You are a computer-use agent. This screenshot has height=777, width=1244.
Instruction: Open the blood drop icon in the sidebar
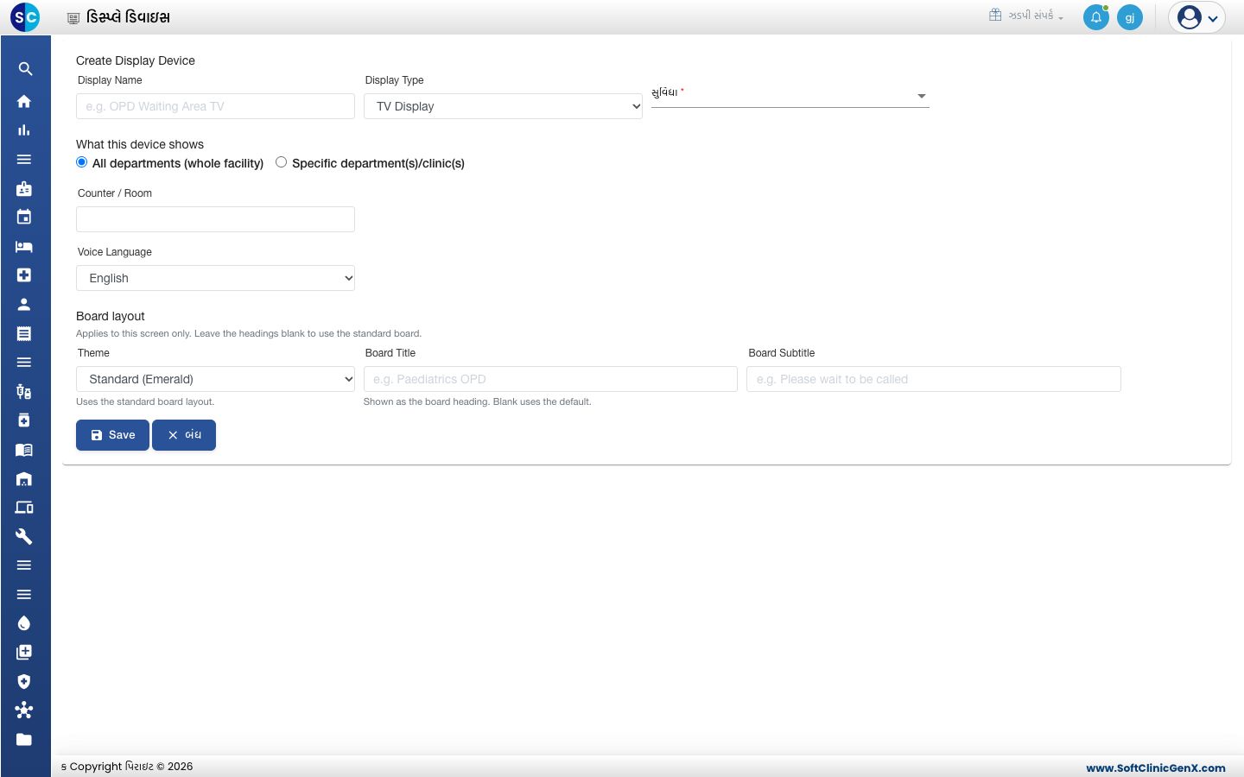[24, 623]
